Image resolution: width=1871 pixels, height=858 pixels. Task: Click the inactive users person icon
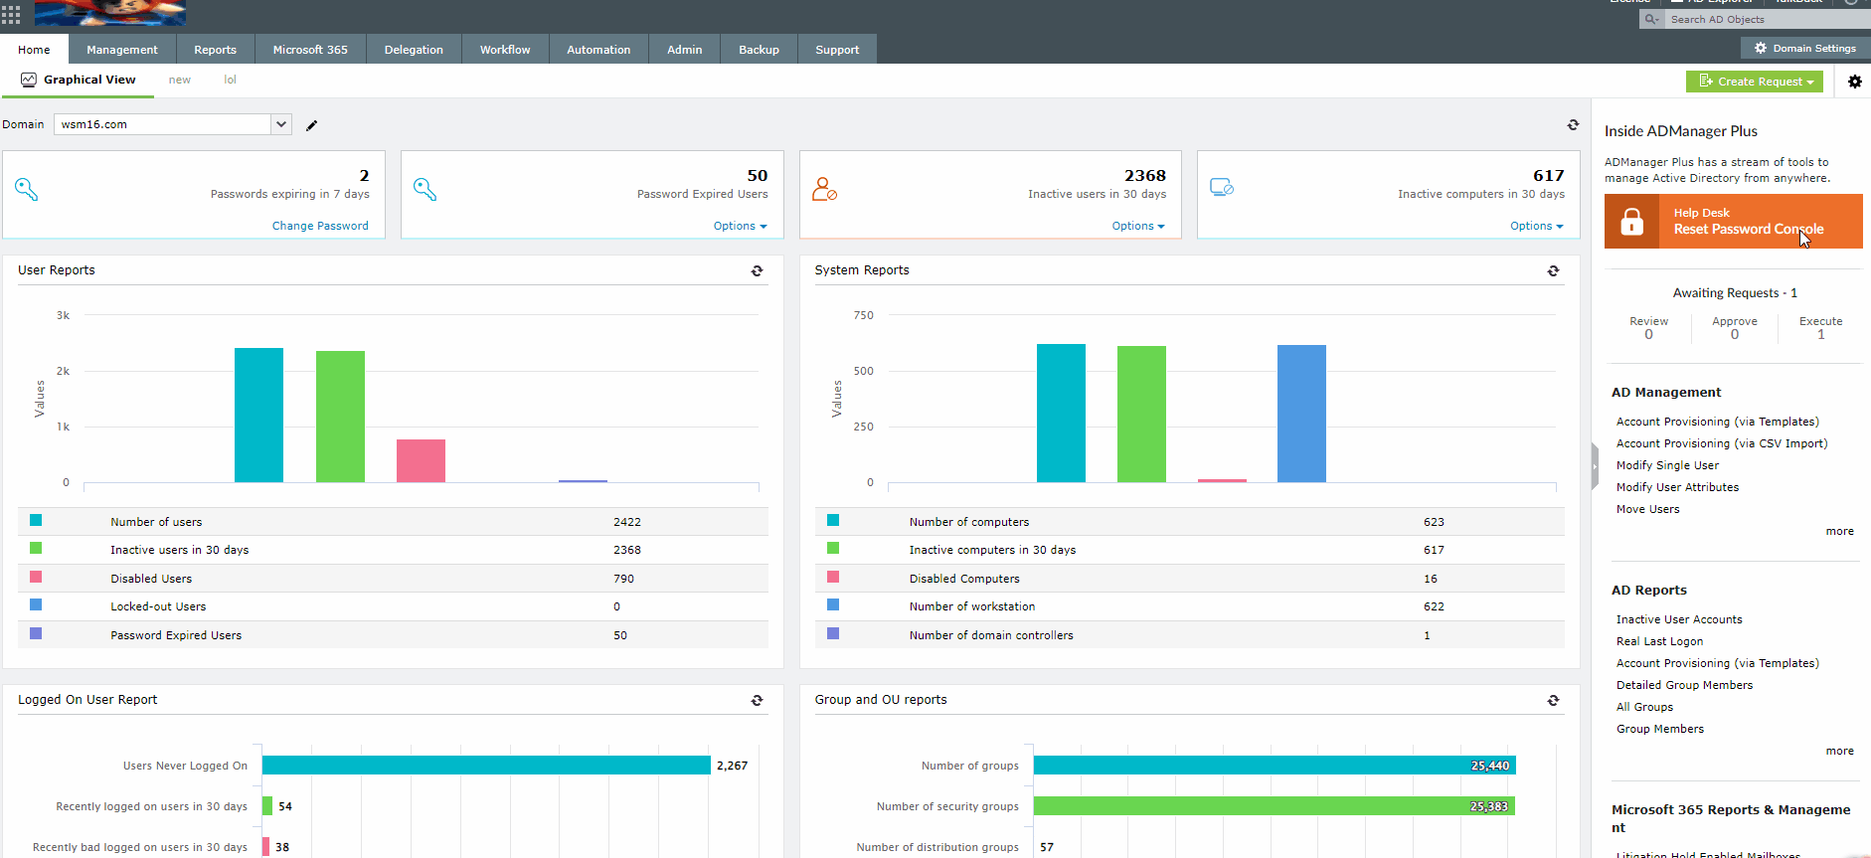point(824,189)
